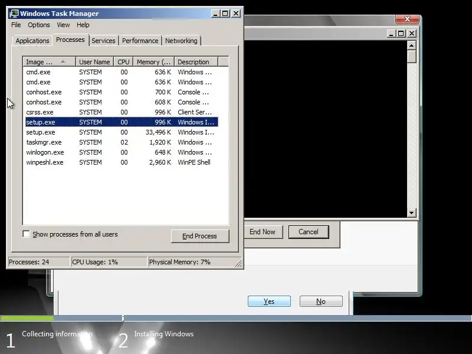Click the End Process button

coord(200,236)
